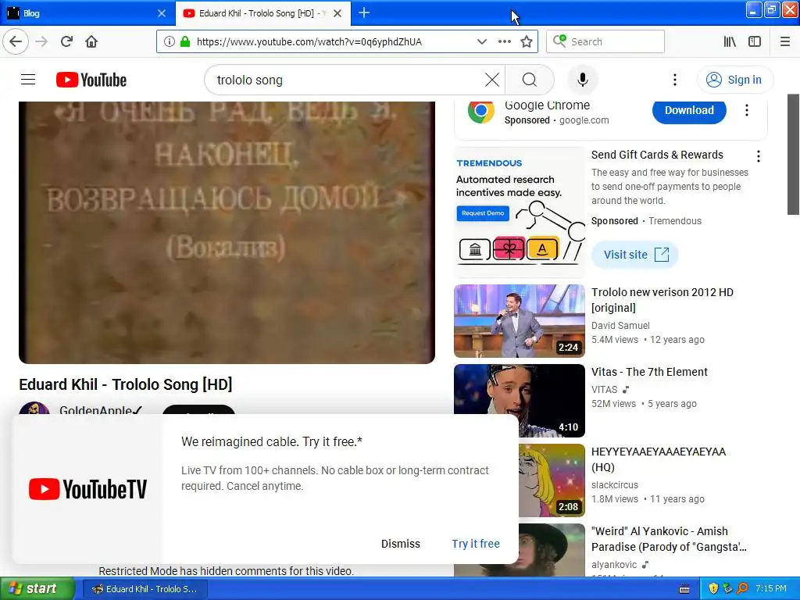
Task: Click the GoldenApple channel avatar
Action: point(34,409)
